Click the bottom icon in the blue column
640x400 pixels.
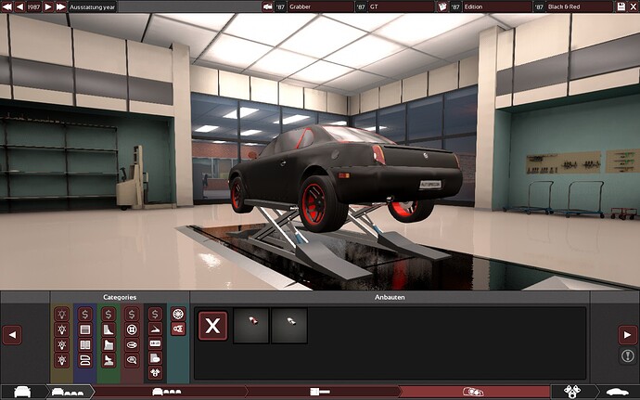[x=85, y=359]
